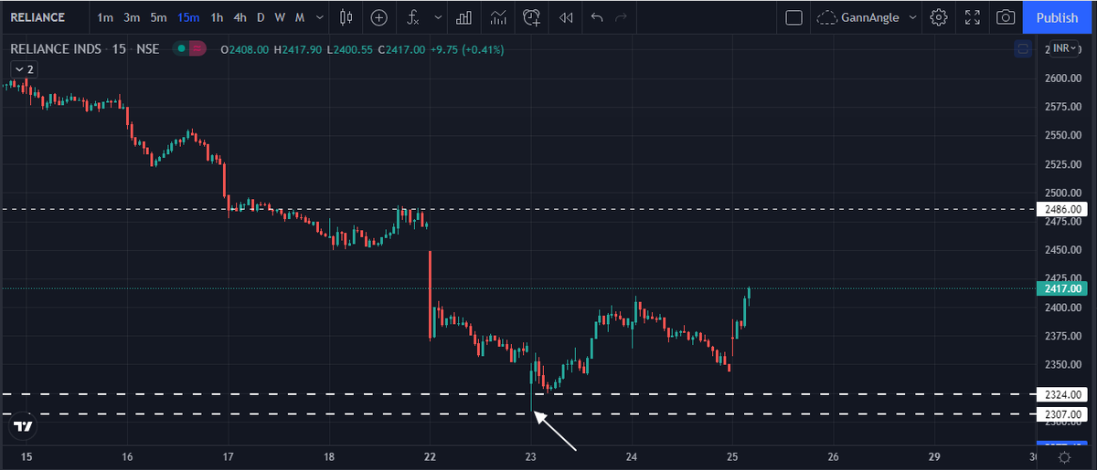
Task: Select the 3m timeframe
Action: pyautogui.click(x=132, y=17)
